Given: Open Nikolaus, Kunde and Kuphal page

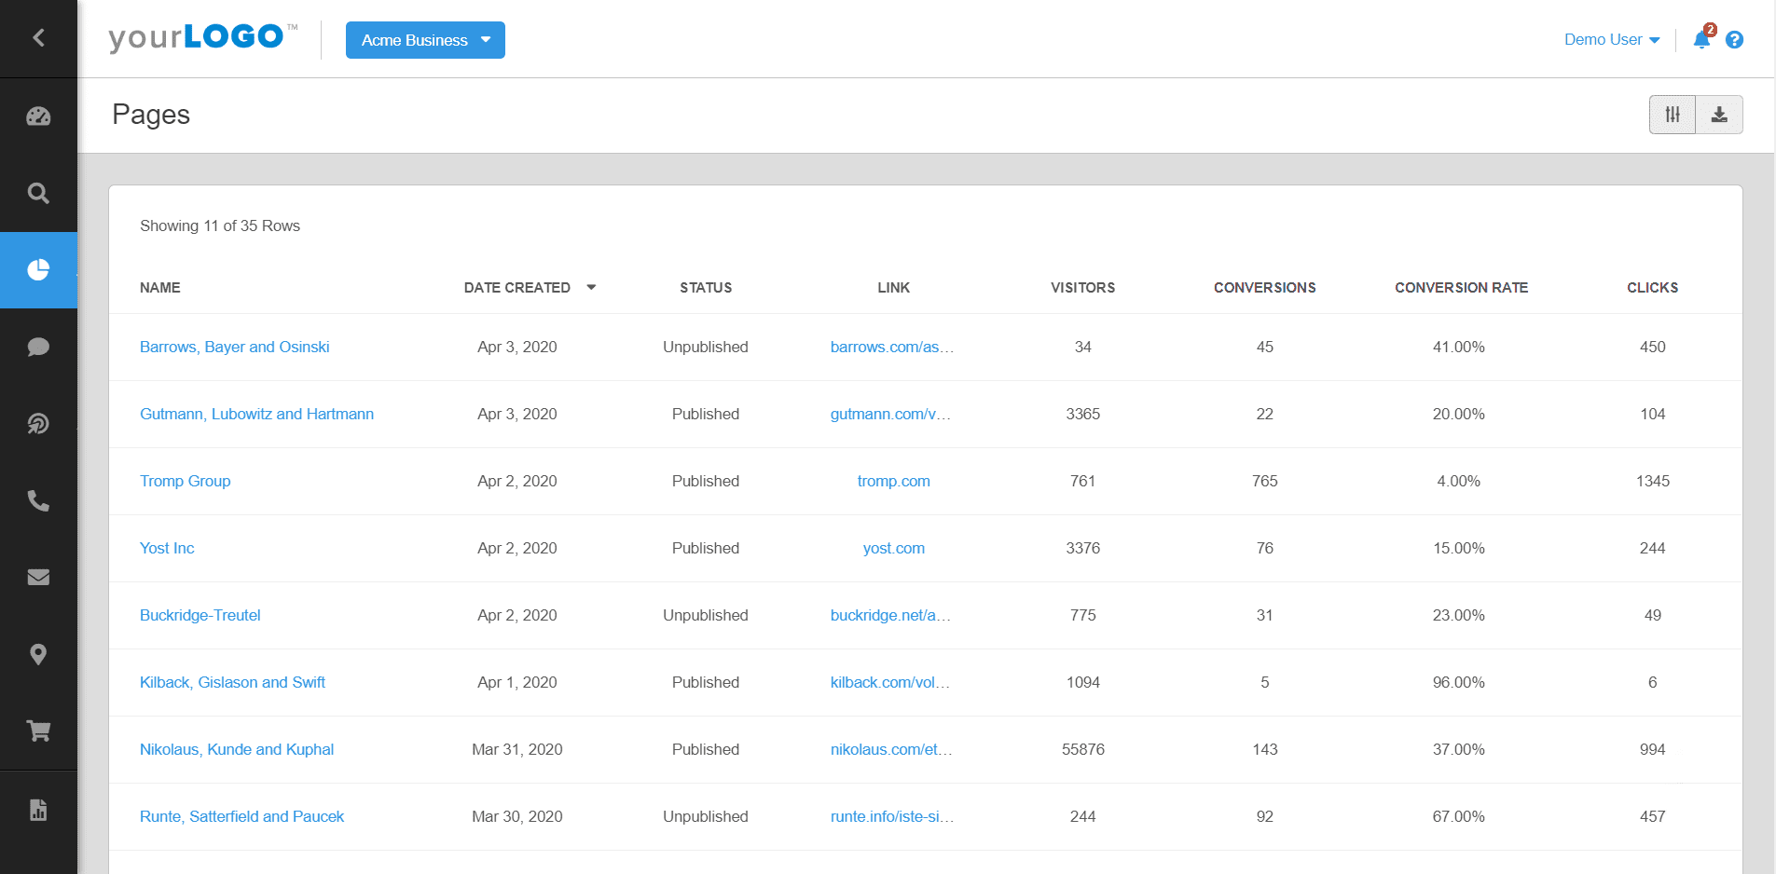Looking at the screenshot, I should [237, 749].
